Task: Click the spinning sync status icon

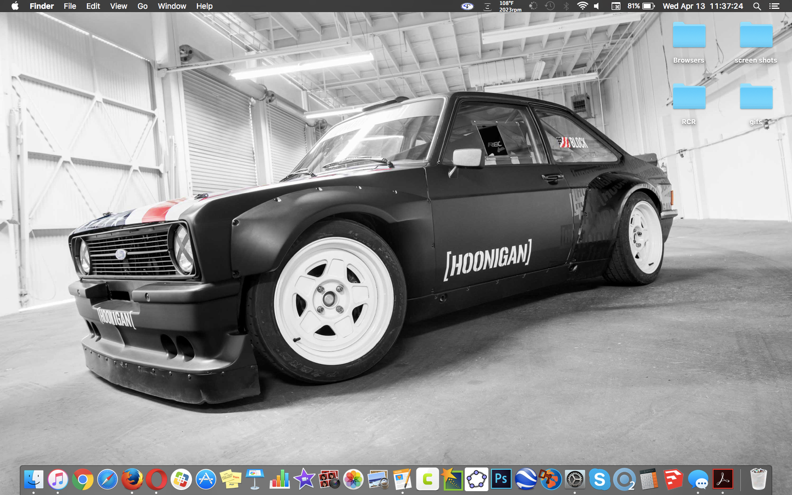Action: pos(533,6)
